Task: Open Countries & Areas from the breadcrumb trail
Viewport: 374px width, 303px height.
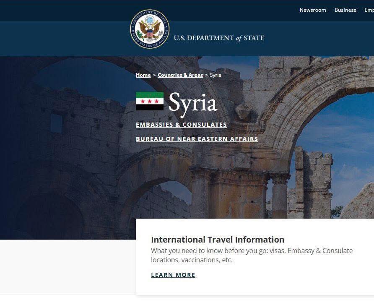Action: point(180,75)
